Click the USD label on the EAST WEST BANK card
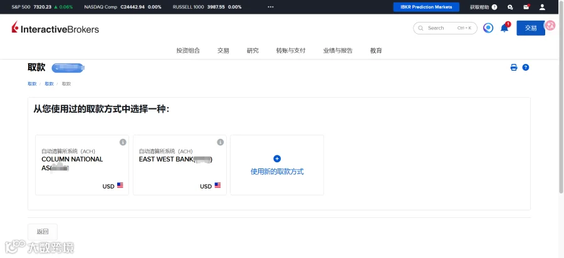Viewport: 564px width, 258px height. pyautogui.click(x=206, y=186)
